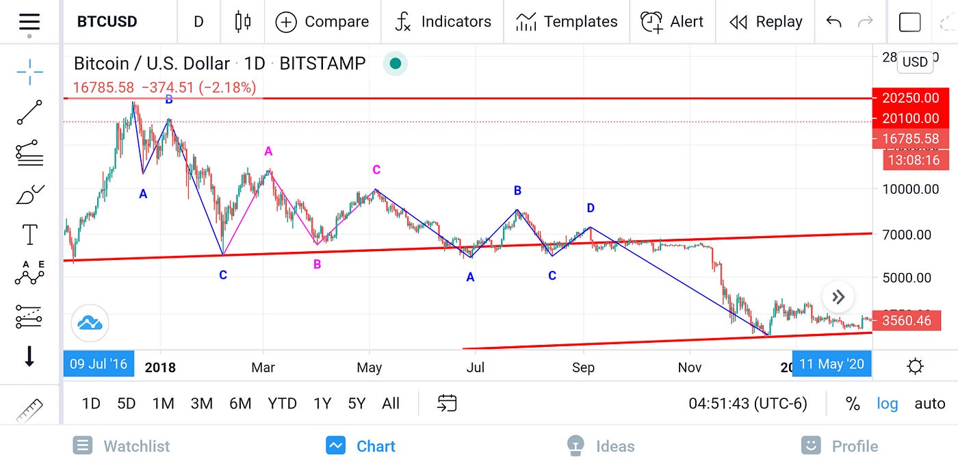Viewport: 958px width, 466px height.
Task: Select the Text annotation tool
Action: 29,234
